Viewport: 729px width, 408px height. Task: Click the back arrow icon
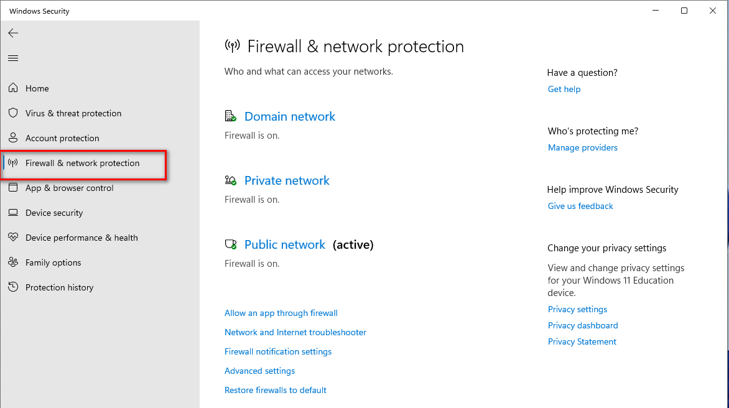click(13, 33)
